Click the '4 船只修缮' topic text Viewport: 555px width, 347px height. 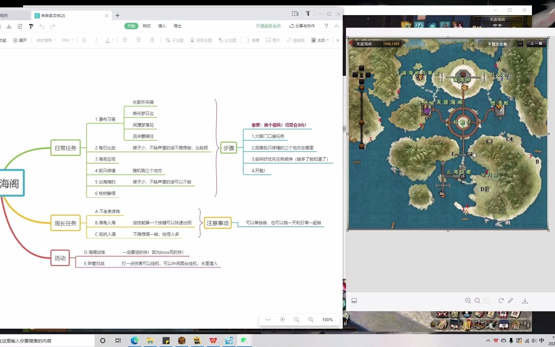(x=105, y=171)
